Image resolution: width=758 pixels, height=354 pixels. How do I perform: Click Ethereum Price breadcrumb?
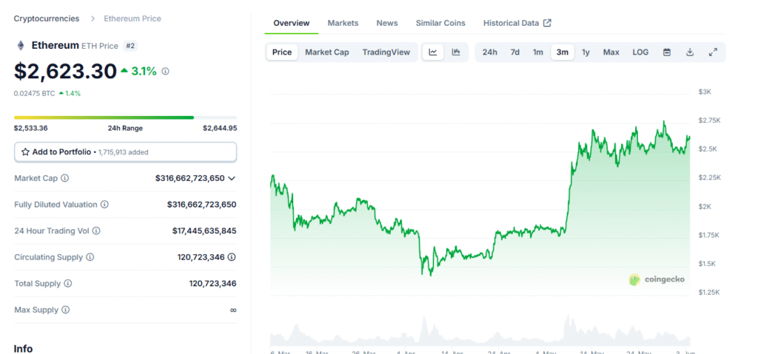pos(133,18)
